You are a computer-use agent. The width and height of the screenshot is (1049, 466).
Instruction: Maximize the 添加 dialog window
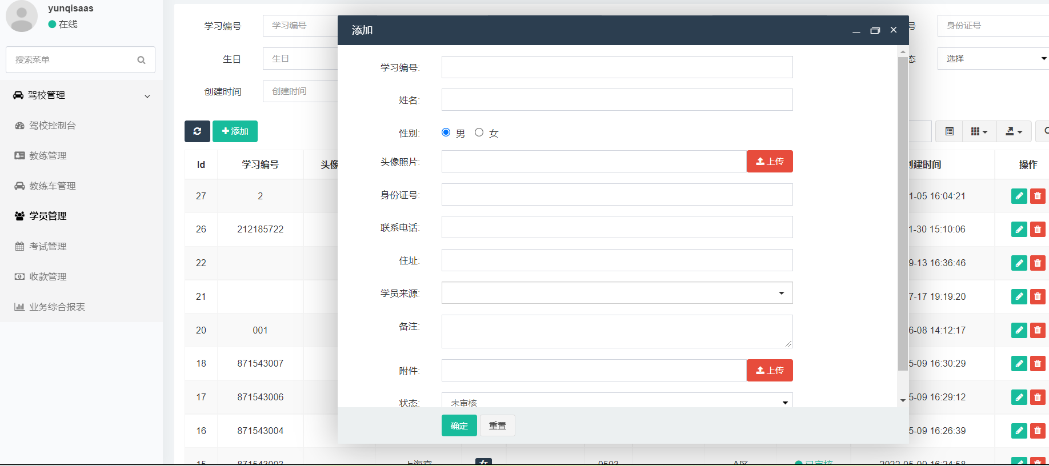(875, 30)
